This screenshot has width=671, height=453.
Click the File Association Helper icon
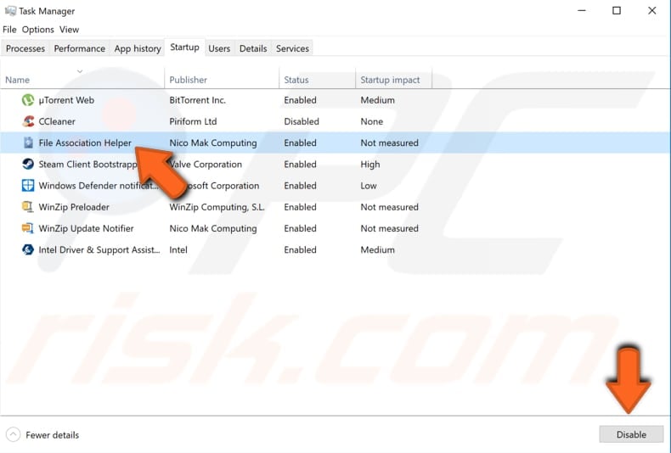(x=28, y=143)
